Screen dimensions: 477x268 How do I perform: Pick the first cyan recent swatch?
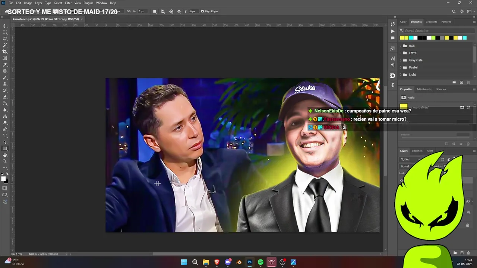pyautogui.click(x=411, y=38)
